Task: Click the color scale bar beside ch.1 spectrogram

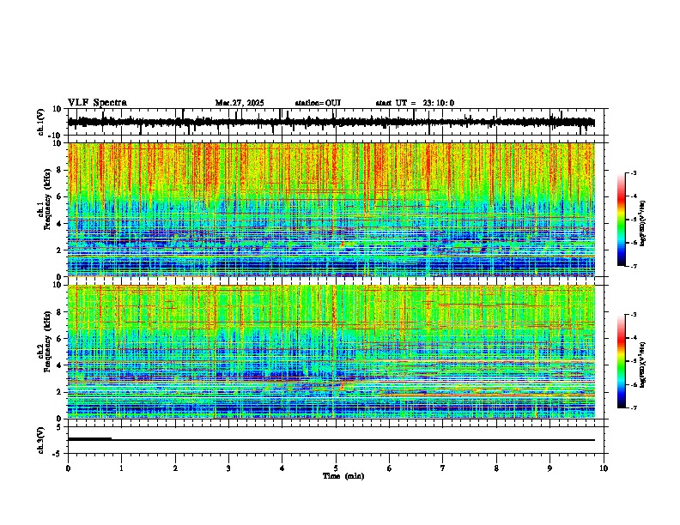Action: tap(622, 220)
